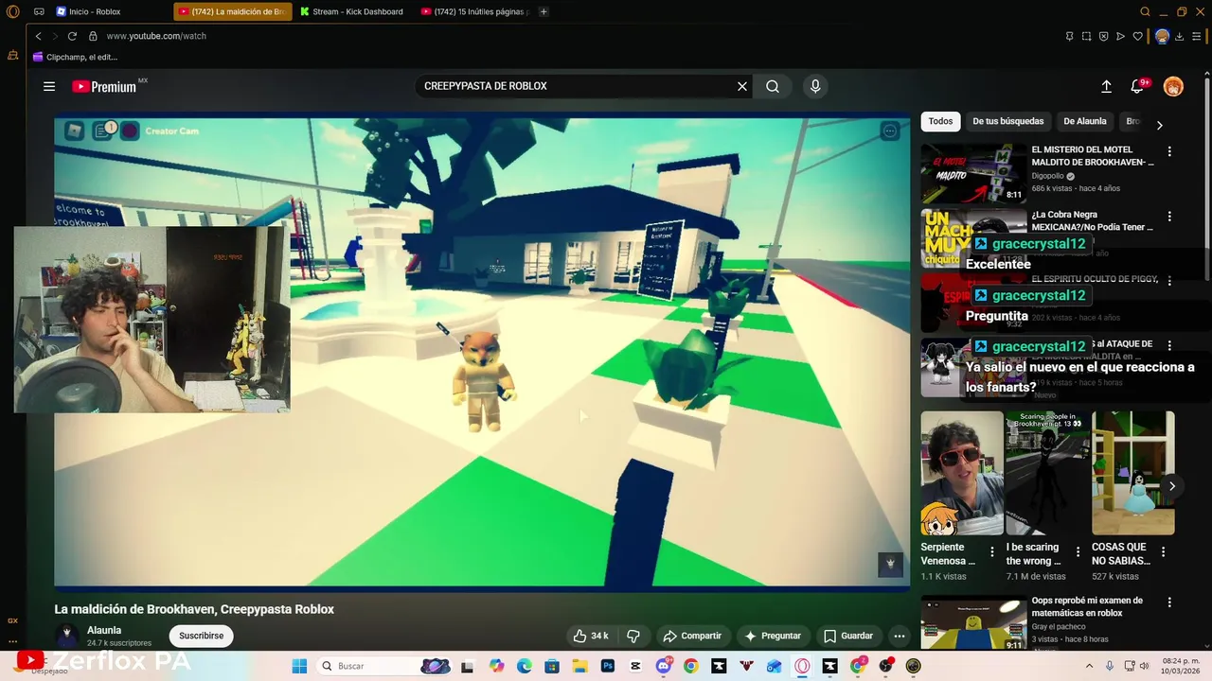The height and width of the screenshot is (681, 1212).
Task: Start voice search with the microphone
Action: pyautogui.click(x=815, y=86)
